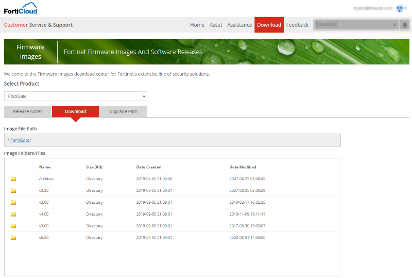
Task: Click the Archives folder name
Action: point(46,179)
